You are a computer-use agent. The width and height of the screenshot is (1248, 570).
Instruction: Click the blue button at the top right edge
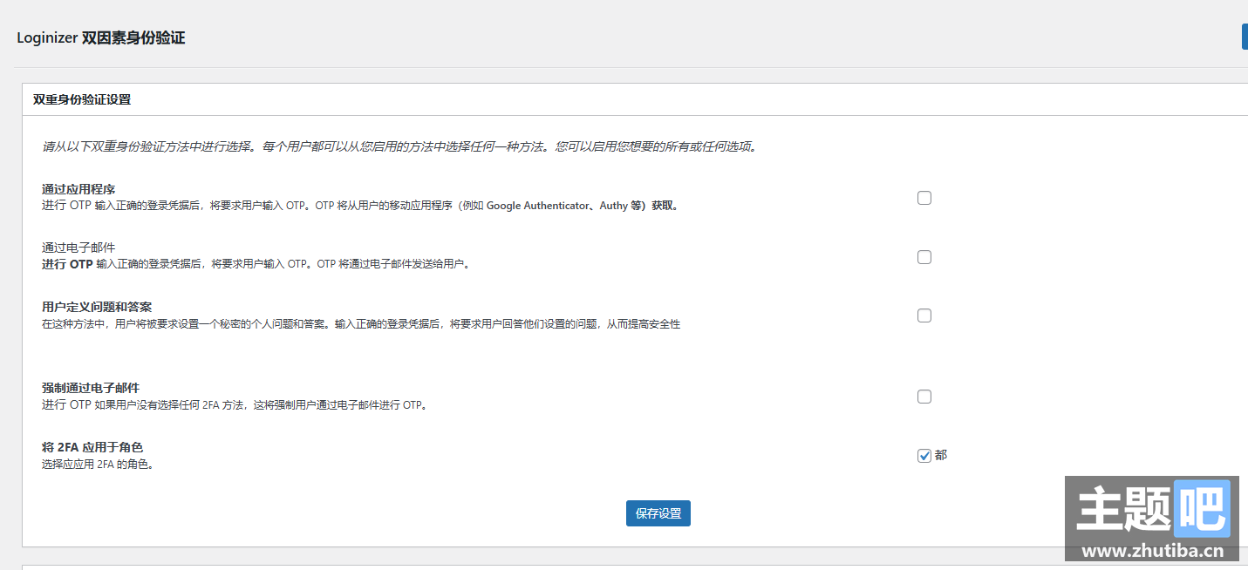(1245, 37)
